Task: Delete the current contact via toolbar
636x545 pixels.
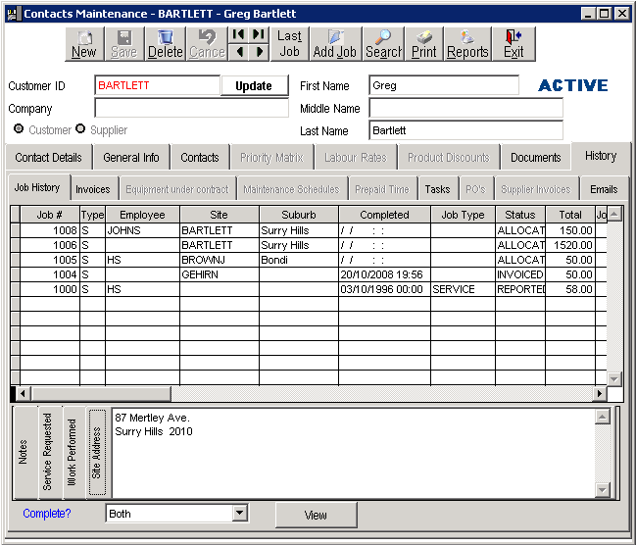Action: 166,44
